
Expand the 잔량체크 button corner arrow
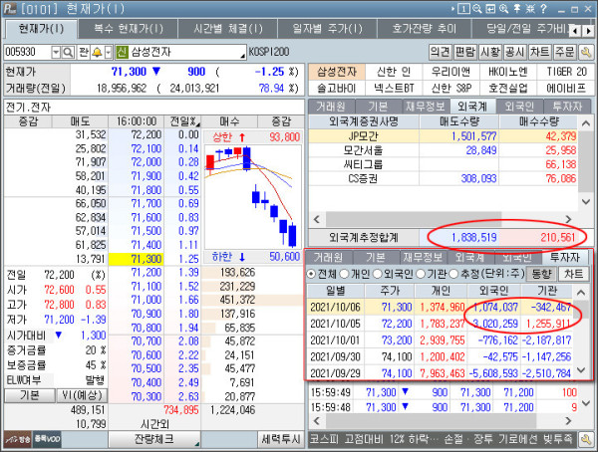196,444
